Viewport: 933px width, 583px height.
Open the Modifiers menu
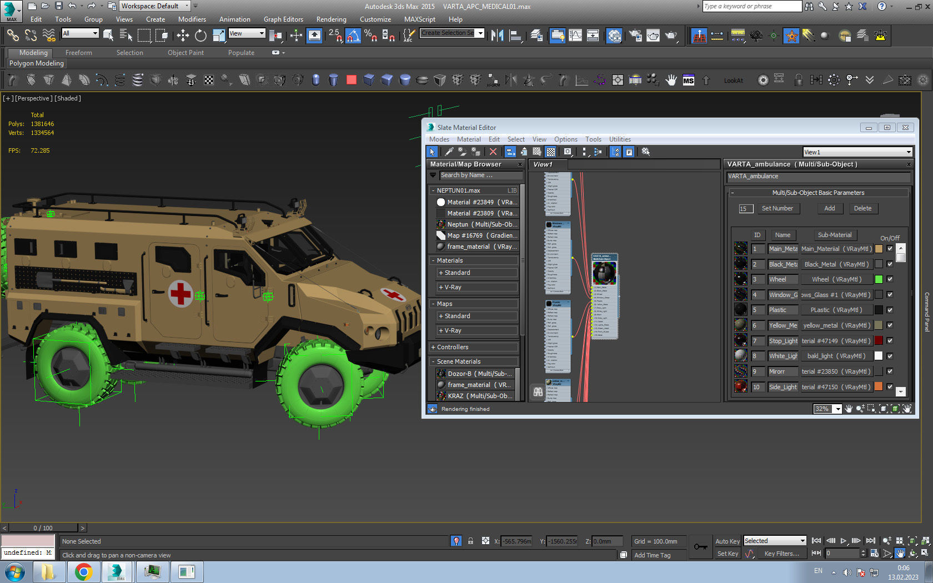(192, 19)
